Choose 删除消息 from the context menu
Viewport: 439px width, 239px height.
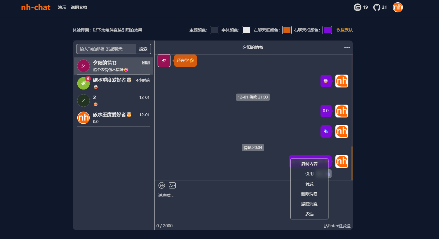[x=309, y=194]
